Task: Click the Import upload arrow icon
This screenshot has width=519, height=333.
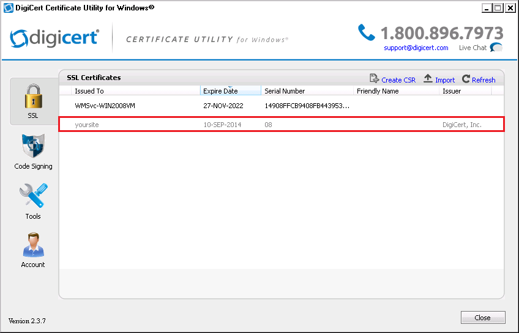Action: pos(428,79)
